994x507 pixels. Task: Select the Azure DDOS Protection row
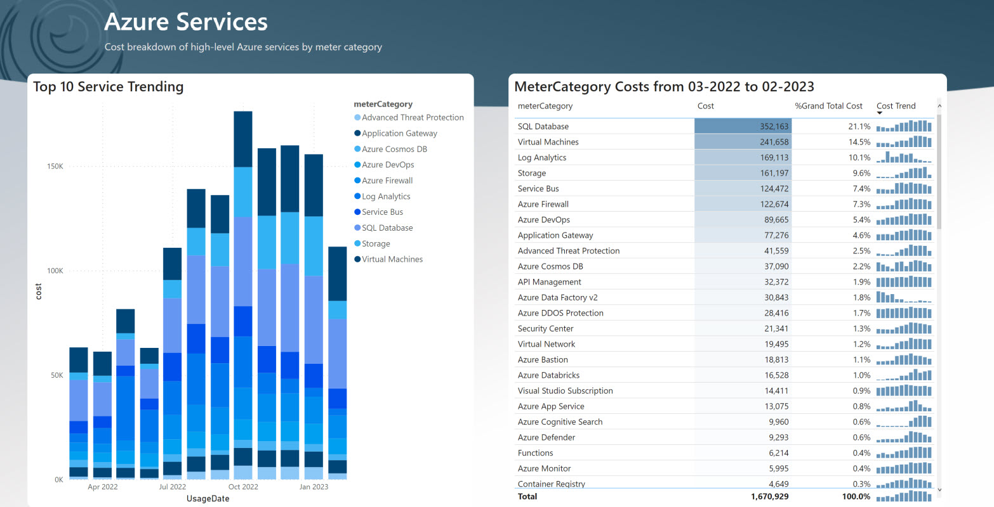pos(724,313)
